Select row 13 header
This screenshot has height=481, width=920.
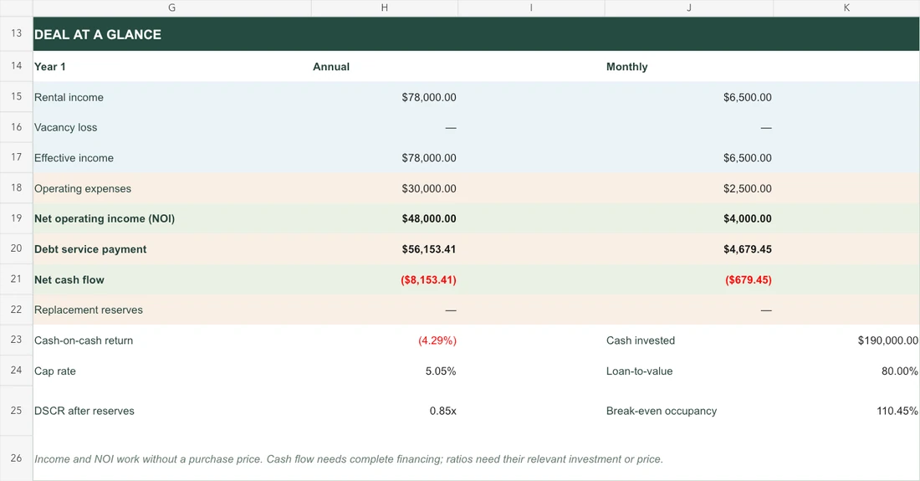pos(17,33)
